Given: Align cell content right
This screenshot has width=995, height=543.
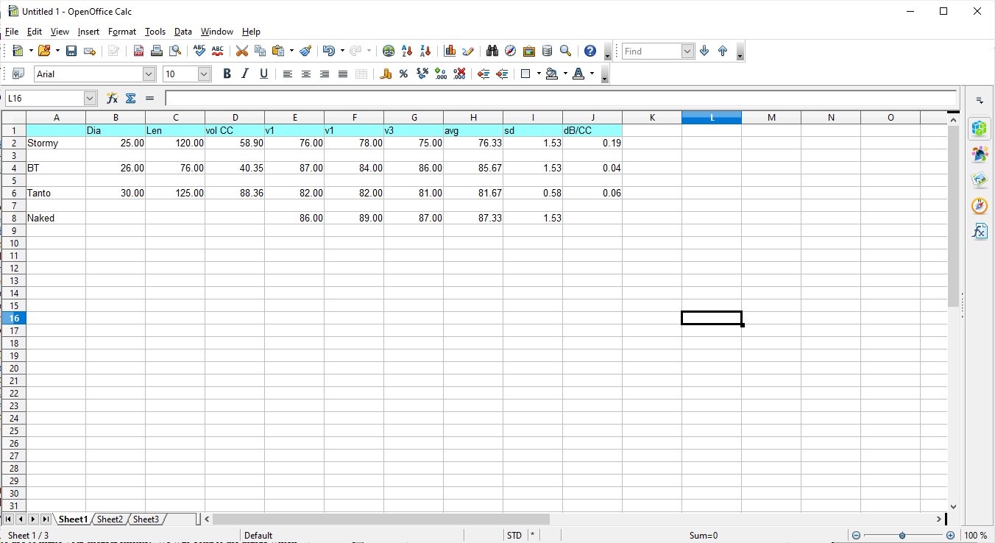Looking at the screenshot, I should pos(325,74).
